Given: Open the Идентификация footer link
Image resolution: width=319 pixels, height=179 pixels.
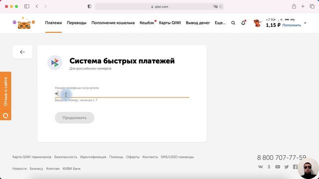Looking at the screenshot, I should (93, 157).
